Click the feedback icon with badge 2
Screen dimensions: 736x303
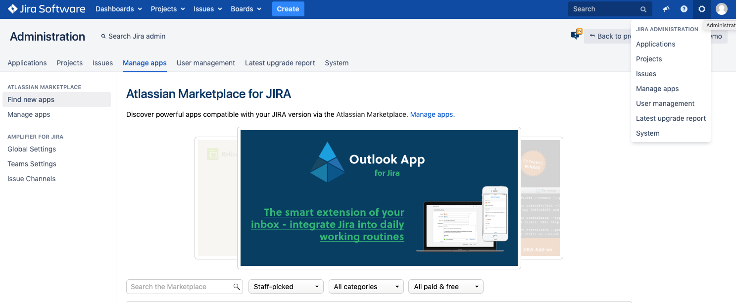pos(575,35)
